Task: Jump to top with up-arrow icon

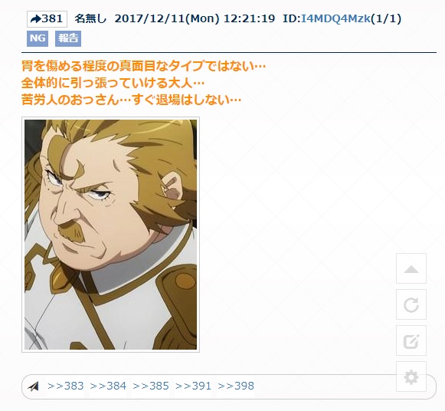Action: 411,268
